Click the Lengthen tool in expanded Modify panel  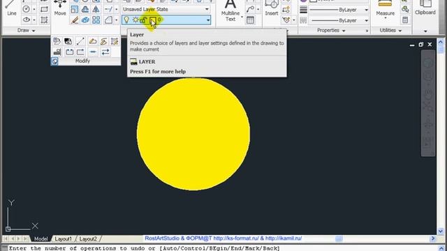click(80, 41)
